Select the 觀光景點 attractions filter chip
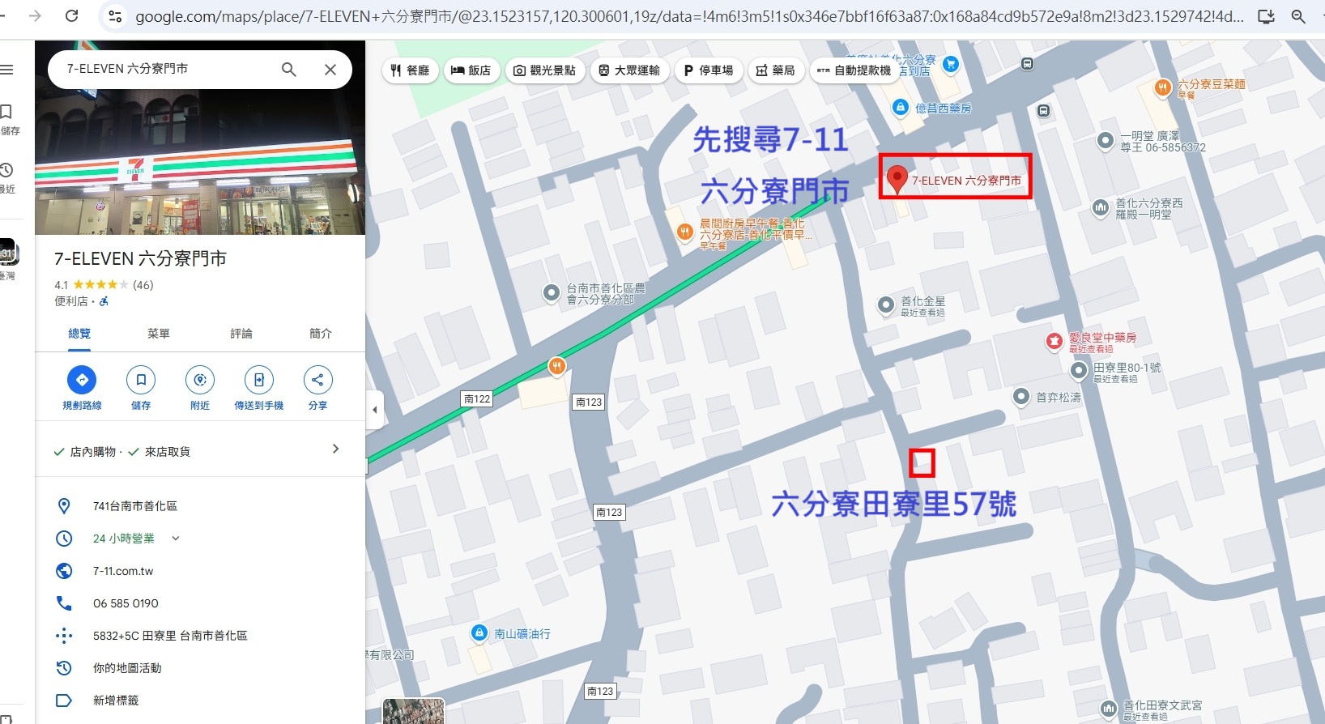Viewport: 1325px width, 724px height. coord(545,70)
